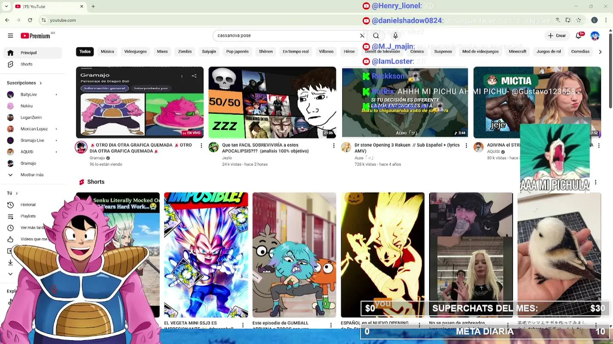Select the Videojuegos filter chip
This screenshot has width=613, height=344.
click(135, 51)
